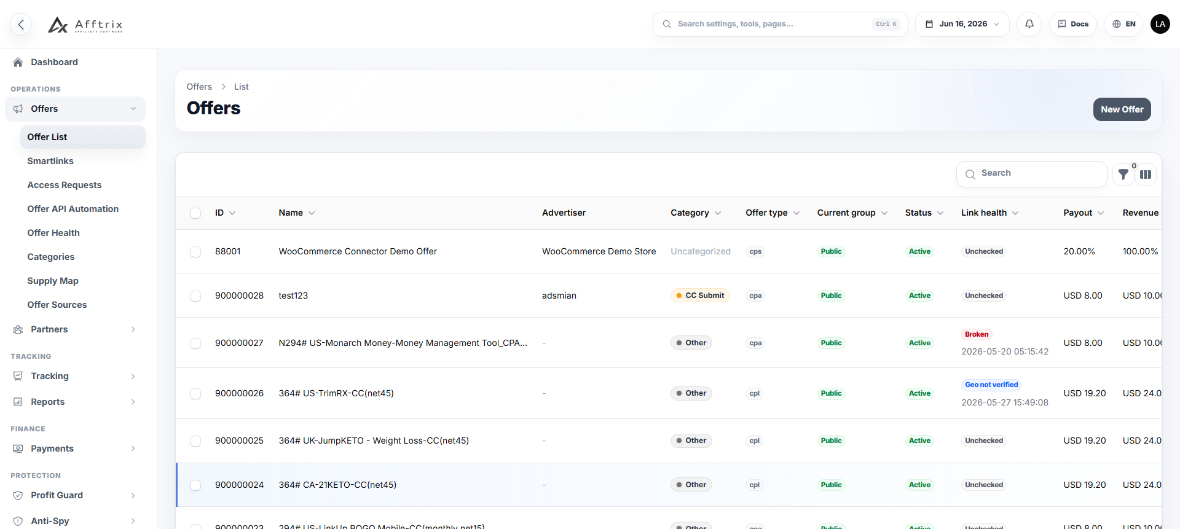This screenshot has width=1180, height=529.
Task: Sort by the Name column
Action: [x=297, y=213]
